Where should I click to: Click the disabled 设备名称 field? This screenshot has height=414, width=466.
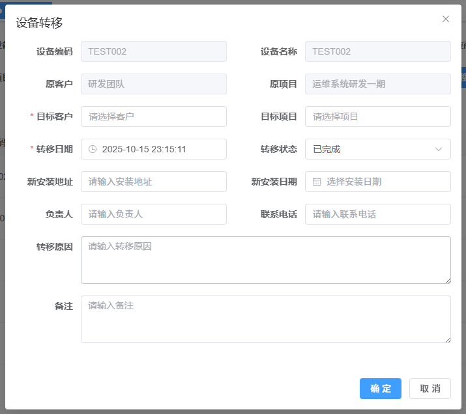coord(377,51)
